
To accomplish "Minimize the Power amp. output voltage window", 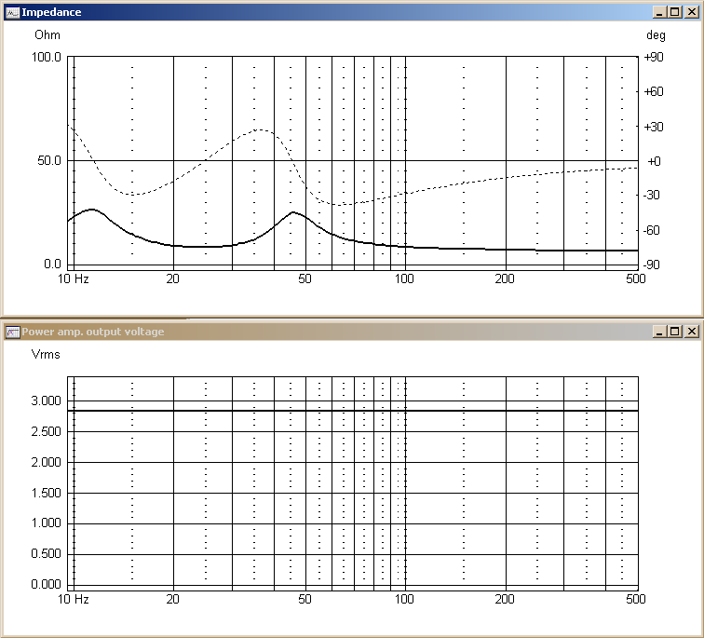I will point(659,332).
